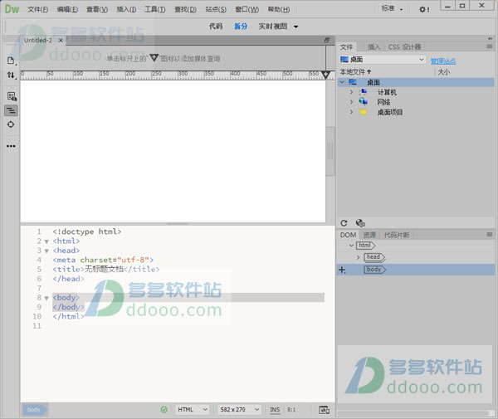
Task: Click the plus icon beside the body DOM element
Action: [x=342, y=270]
